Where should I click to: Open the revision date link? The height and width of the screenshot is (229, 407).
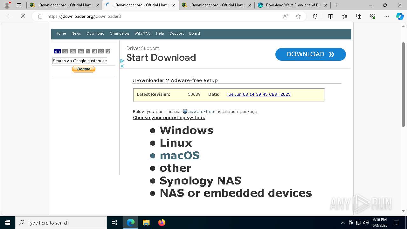pyautogui.click(x=259, y=94)
